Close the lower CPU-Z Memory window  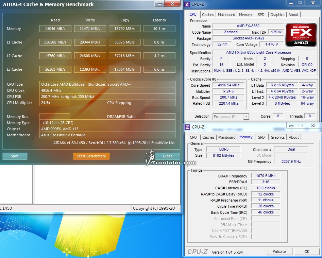tap(313, 126)
